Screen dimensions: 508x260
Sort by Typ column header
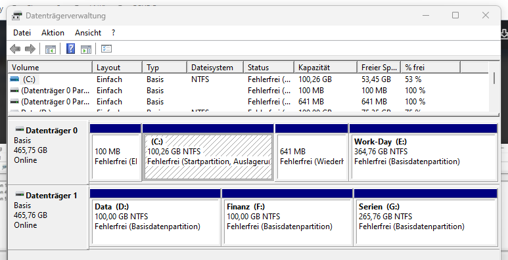pos(165,68)
